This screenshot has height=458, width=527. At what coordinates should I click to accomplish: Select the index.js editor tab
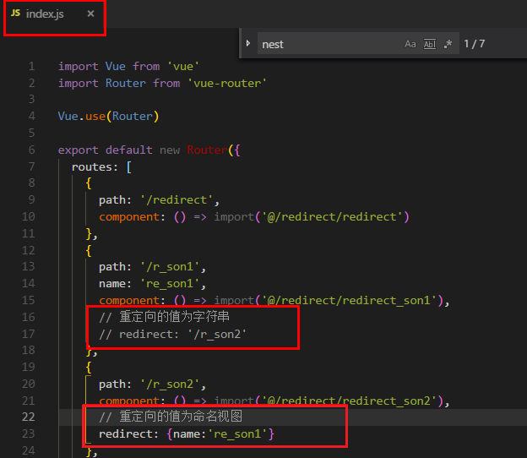click(54, 14)
